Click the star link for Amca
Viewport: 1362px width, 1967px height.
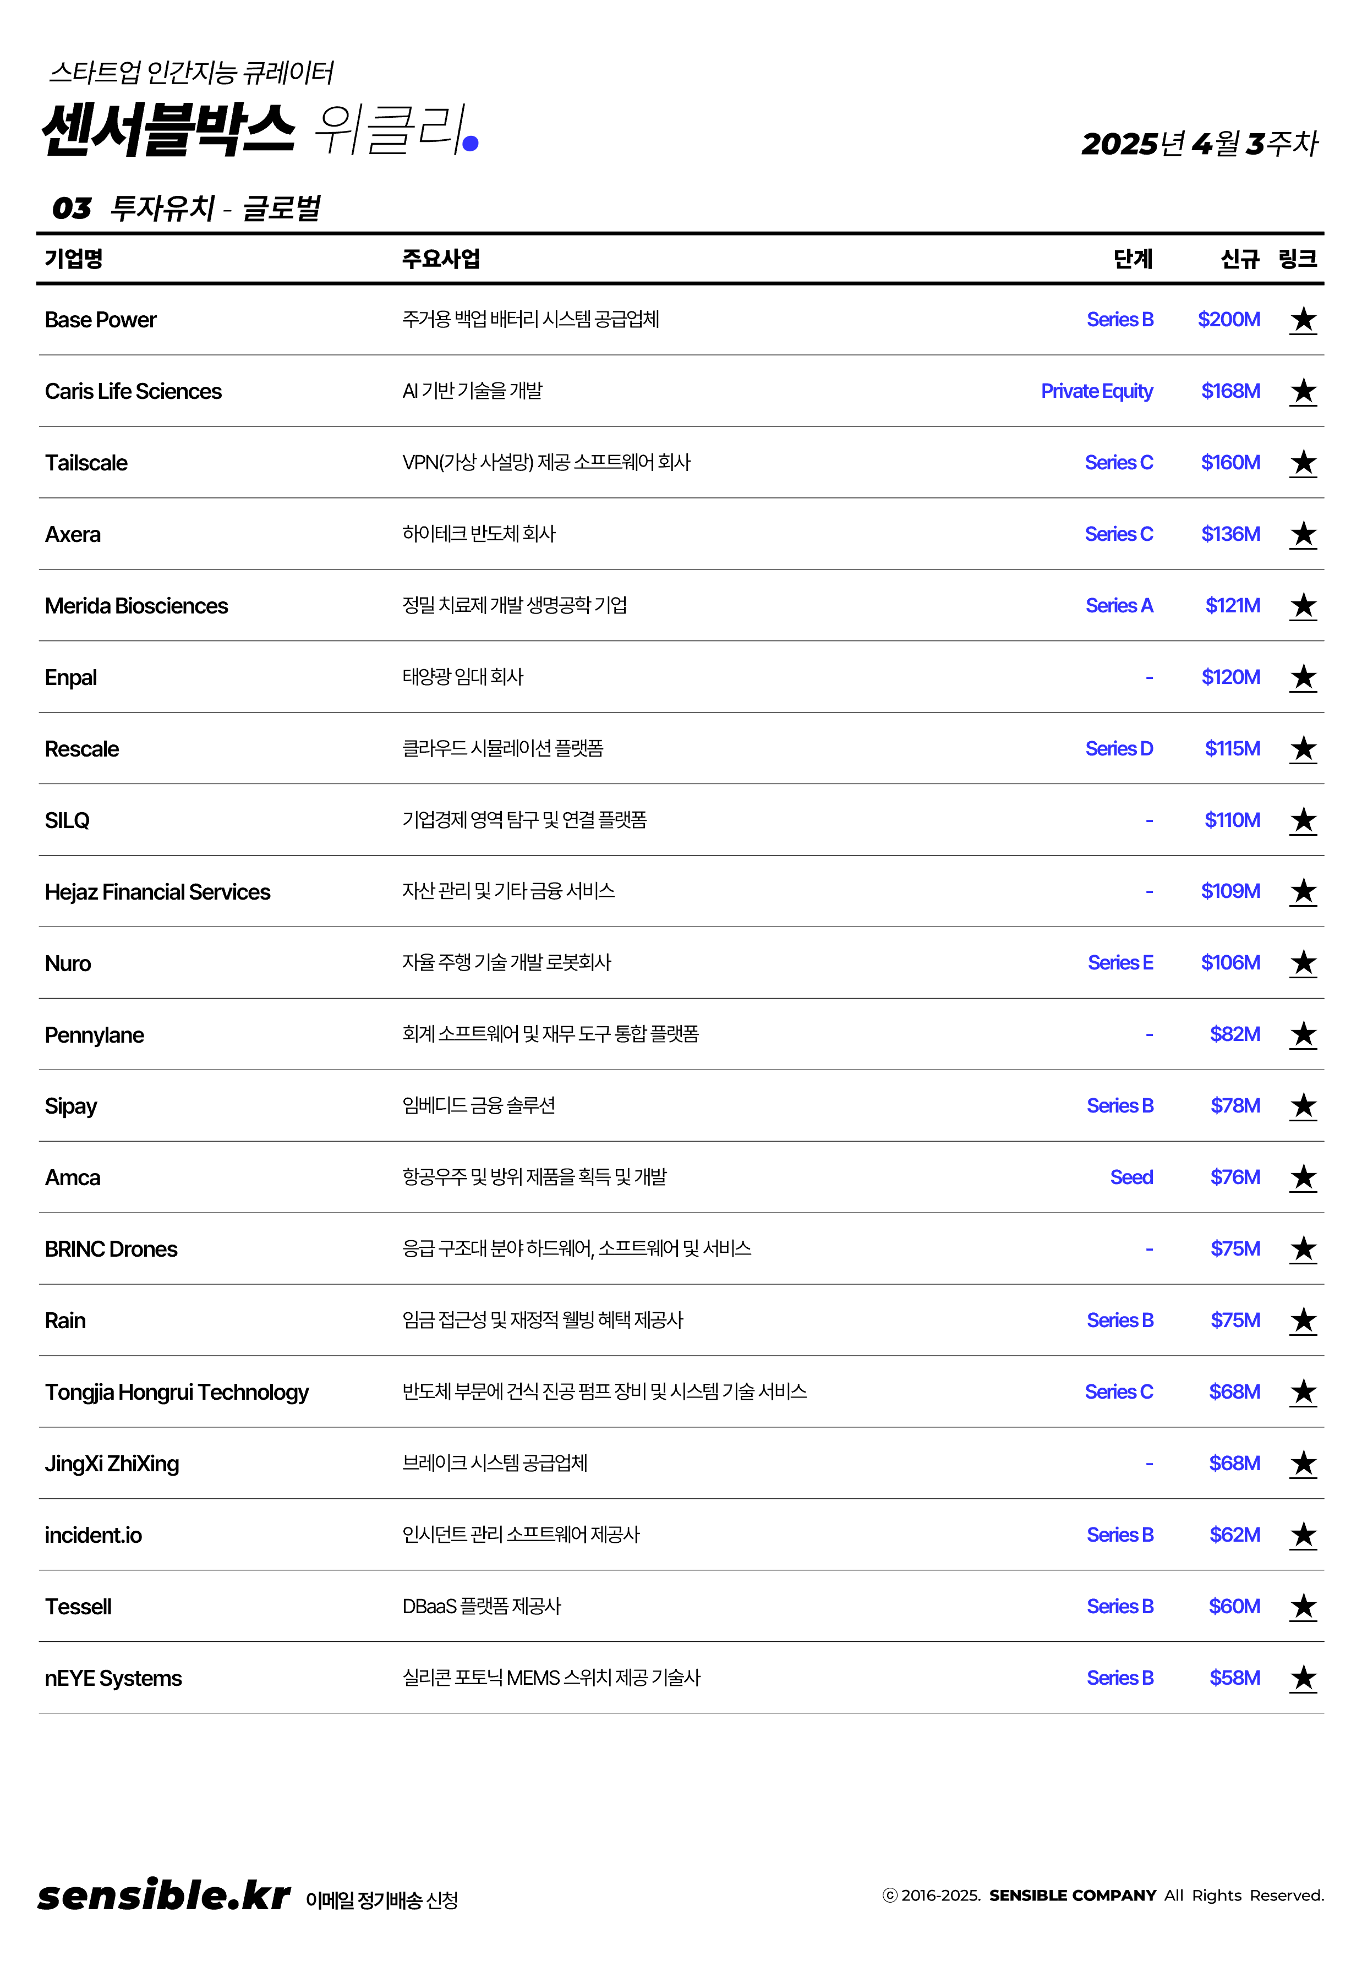pos(1302,1178)
